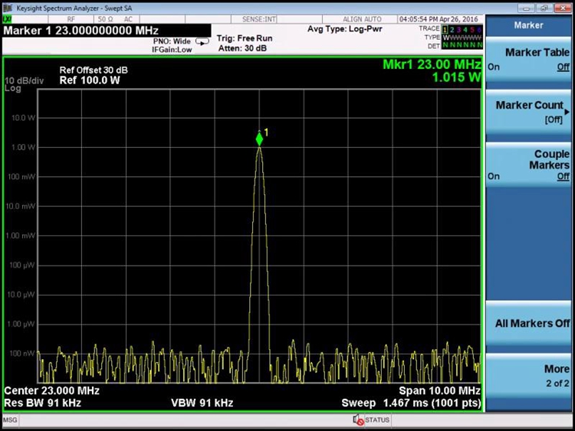
Task: Click the LXI indicator in status row
Action: (x=8, y=18)
